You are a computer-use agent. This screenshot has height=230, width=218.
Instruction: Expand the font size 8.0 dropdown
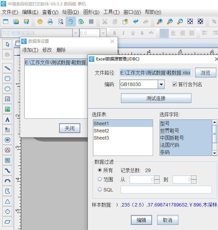[103, 33]
